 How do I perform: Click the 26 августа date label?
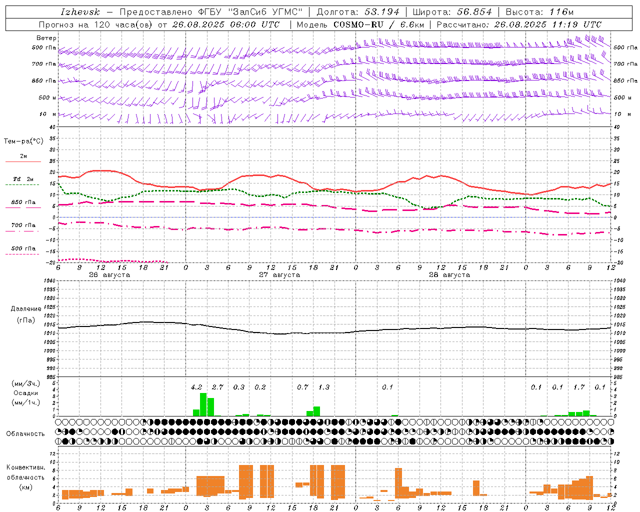pos(109,275)
